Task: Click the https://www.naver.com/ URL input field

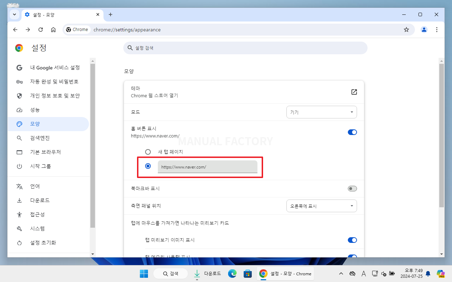Action: (x=208, y=167)
